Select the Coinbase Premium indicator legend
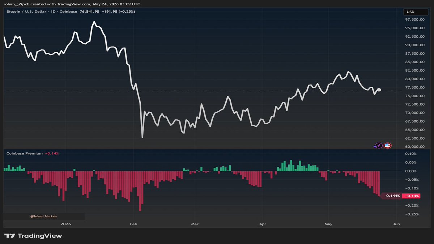Screen dimensions: 434x244 [x=25, y=153]
